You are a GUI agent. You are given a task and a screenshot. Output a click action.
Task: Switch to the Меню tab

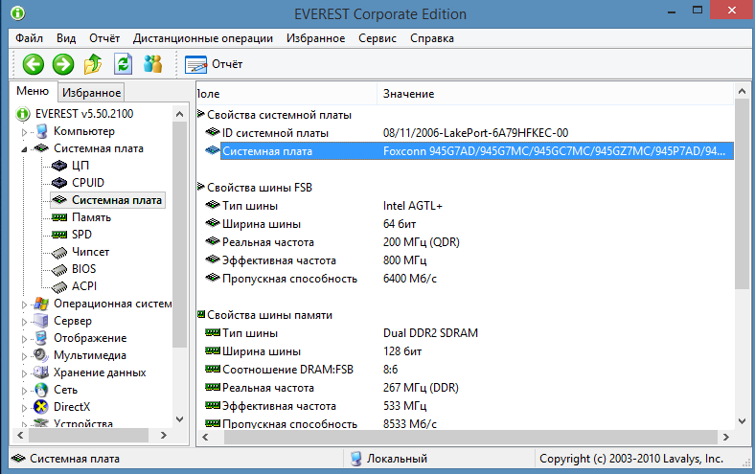pos(33,91)
